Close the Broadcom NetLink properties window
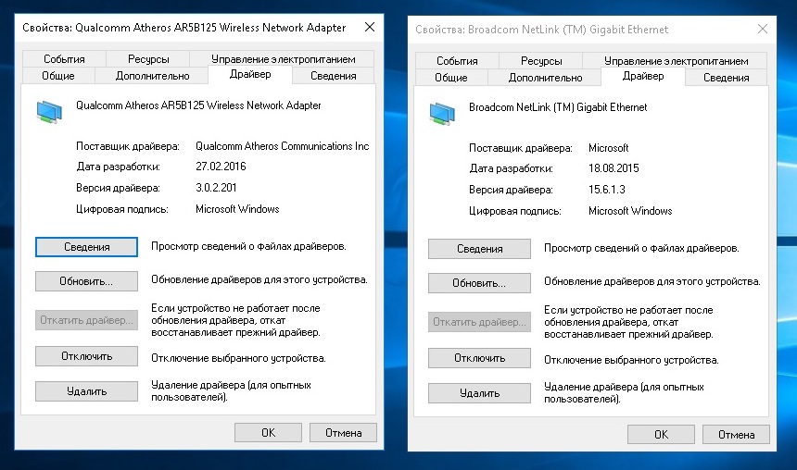Viewport: 797px width, 470px height. tap(763, 29)
